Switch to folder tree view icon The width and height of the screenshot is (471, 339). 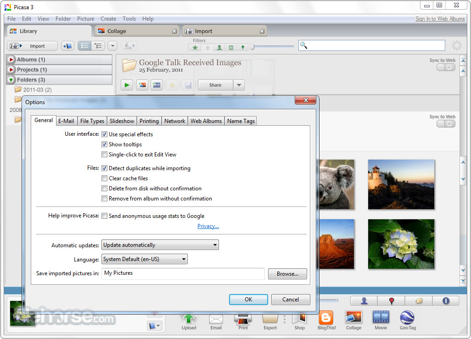[98, 46]
